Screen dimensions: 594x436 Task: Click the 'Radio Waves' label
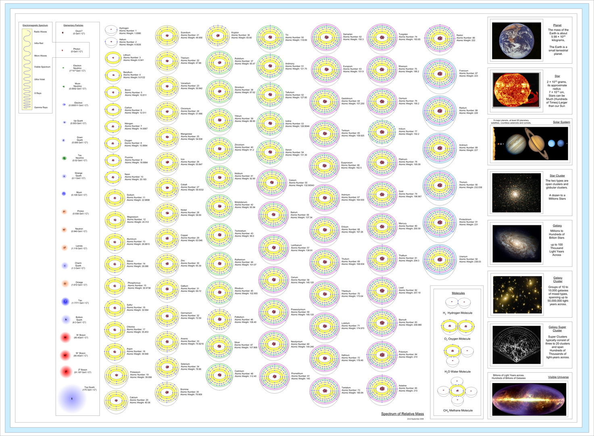(x=40, y=31)
